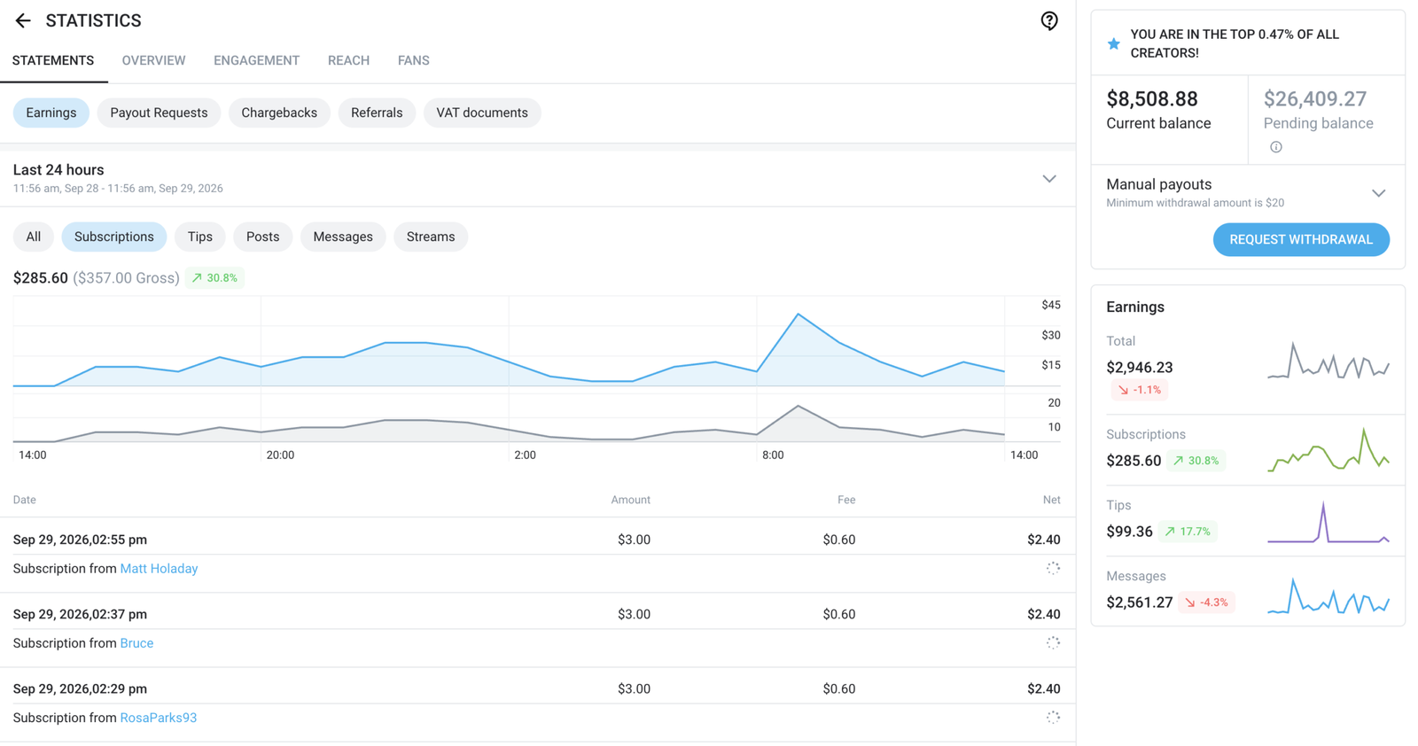Image resolution: width=1418 pixels, height=746 pixels.
Task: Click the Tips 17.7% growth badge
Action: coord(1188,532)
